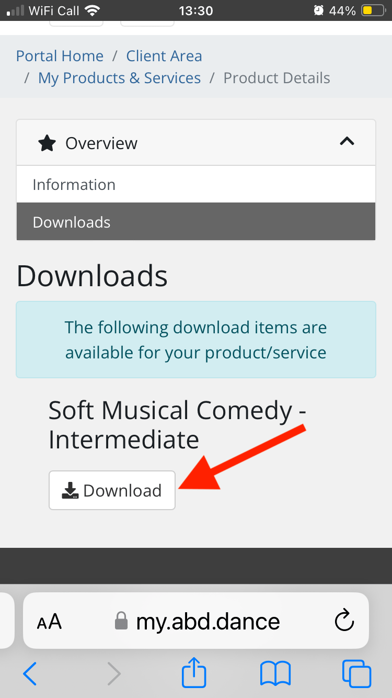Tap the my.abd.dance address field
This screenshot has height=698, width=392.
coord(208,622)
